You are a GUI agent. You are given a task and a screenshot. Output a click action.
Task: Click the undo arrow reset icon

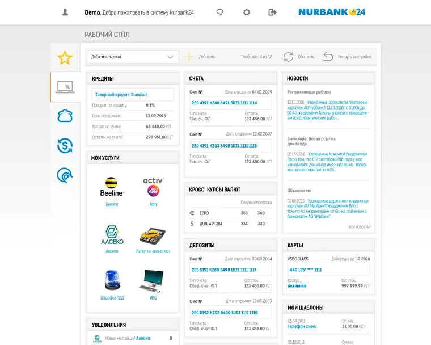(328, 56)
